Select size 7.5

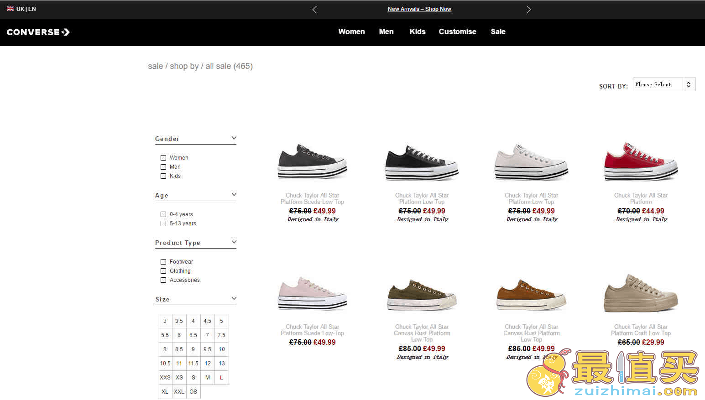(222, 335)
